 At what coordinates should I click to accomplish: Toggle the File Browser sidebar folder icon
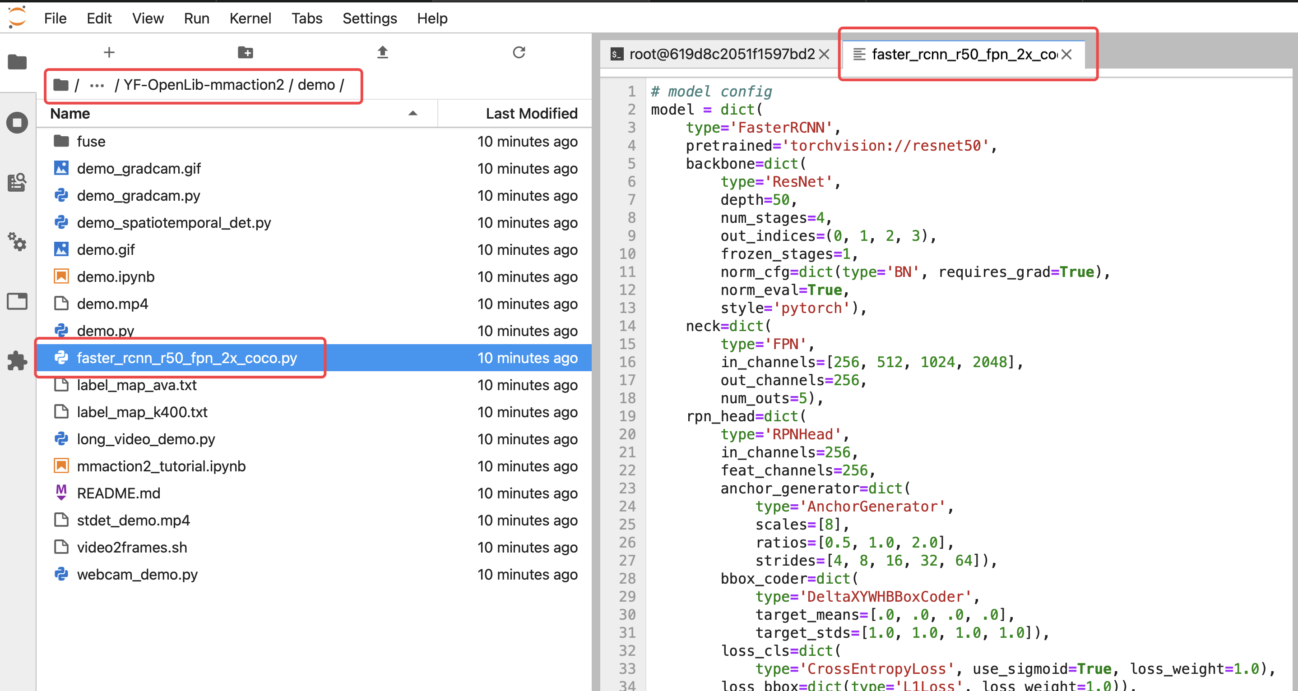click(x=17, y=62)
